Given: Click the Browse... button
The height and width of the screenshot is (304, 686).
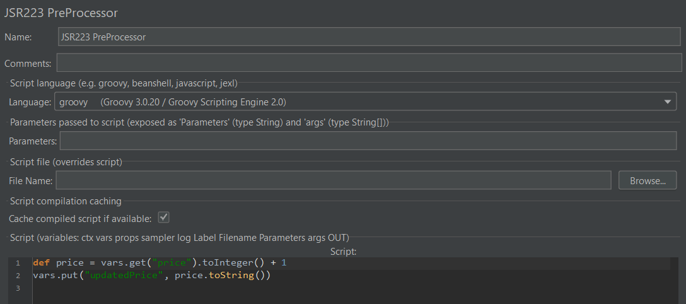Looking at the screenshot, I should (648, 180).
